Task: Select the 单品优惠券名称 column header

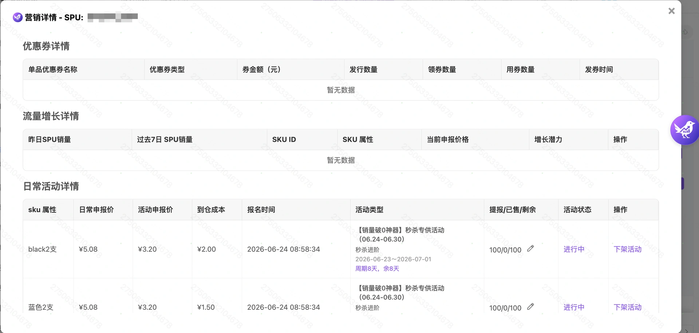Action: coord(53,69)
